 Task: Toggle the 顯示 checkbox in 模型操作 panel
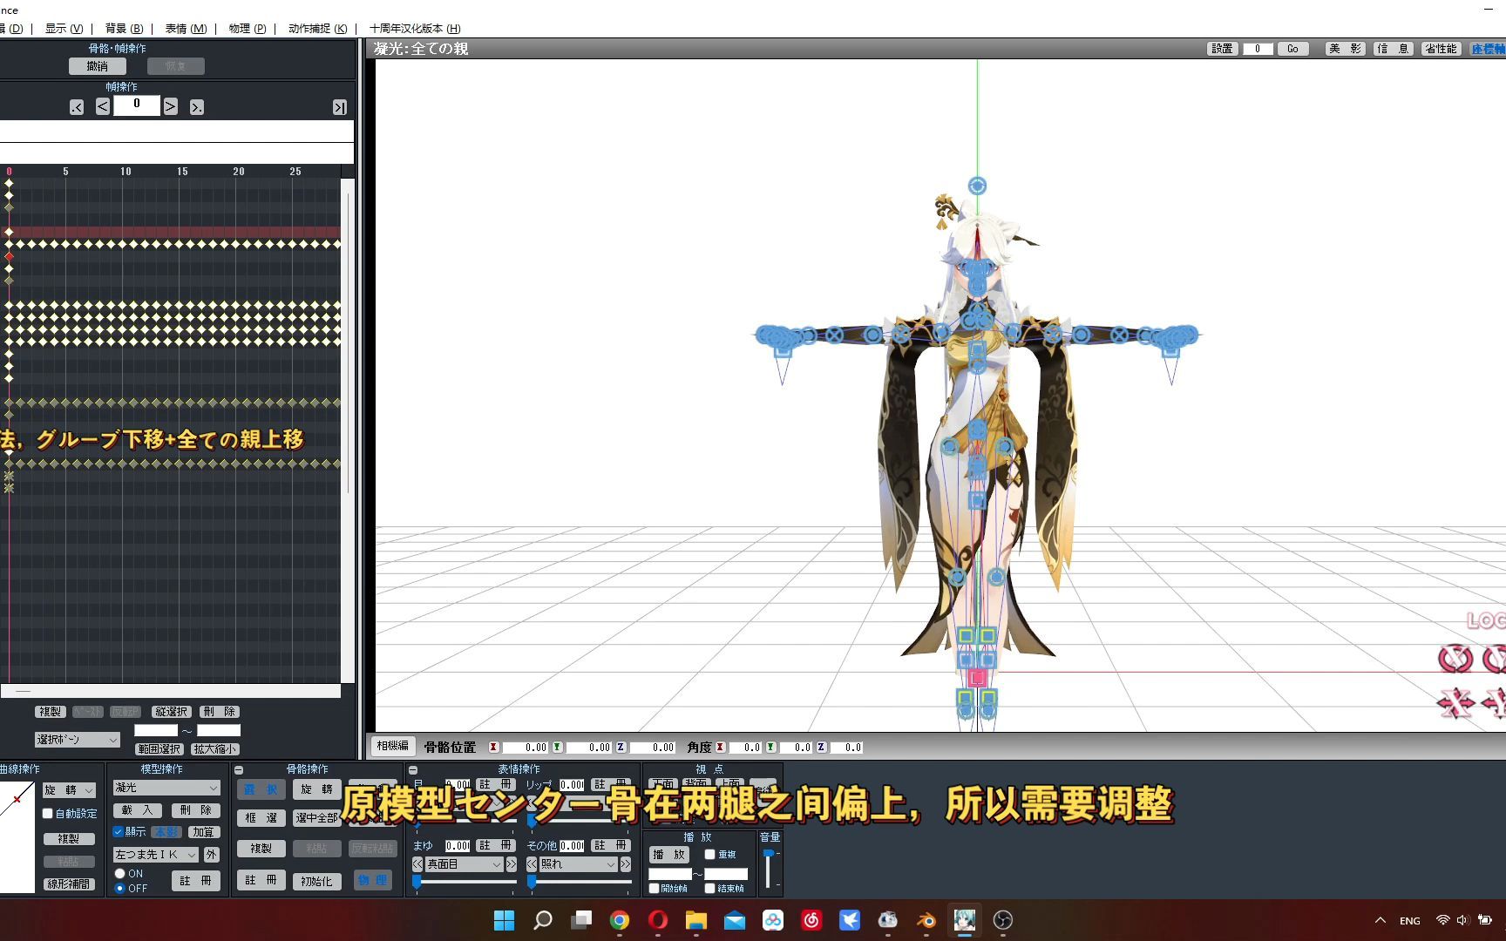coord(119,831)
